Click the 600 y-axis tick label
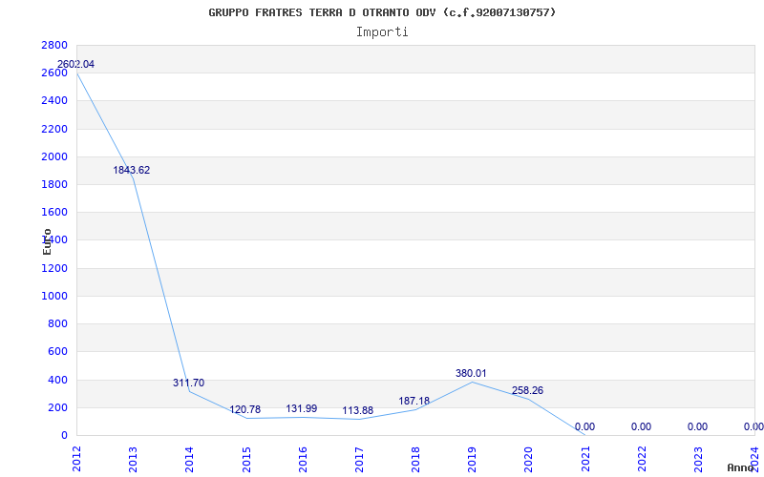Image resolution: width=764 pixels, height=477 pixels. (x=57, y=351)
